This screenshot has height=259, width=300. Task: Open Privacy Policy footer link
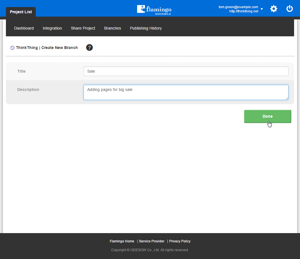click(180, 241)
